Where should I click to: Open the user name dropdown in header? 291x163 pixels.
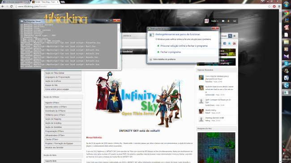click(214, 21)
